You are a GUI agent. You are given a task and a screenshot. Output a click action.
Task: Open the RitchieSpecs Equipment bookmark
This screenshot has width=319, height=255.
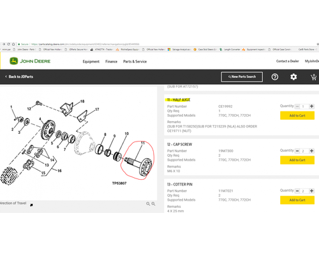(128, 50)
